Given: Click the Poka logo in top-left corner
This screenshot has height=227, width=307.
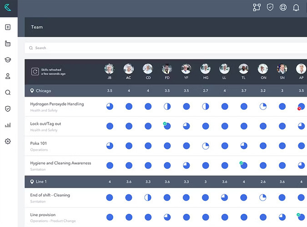Looking at the screenshot, I should 8,8.
